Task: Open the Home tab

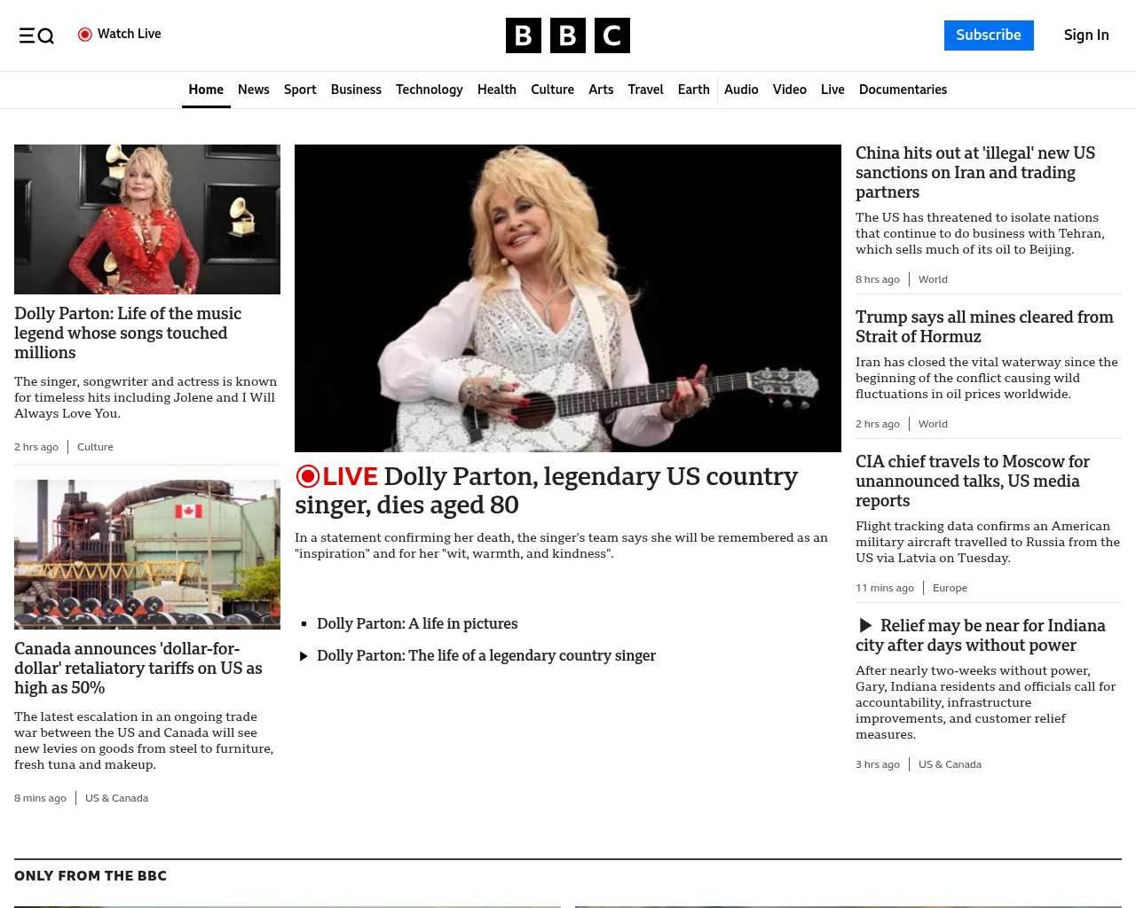Action: pos(206,90)
